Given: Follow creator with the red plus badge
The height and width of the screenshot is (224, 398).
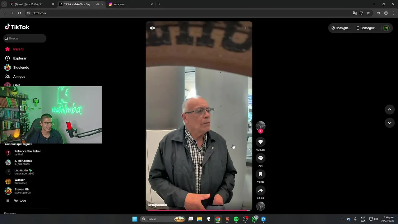Looking at the screenshot, I should [261, 131].
